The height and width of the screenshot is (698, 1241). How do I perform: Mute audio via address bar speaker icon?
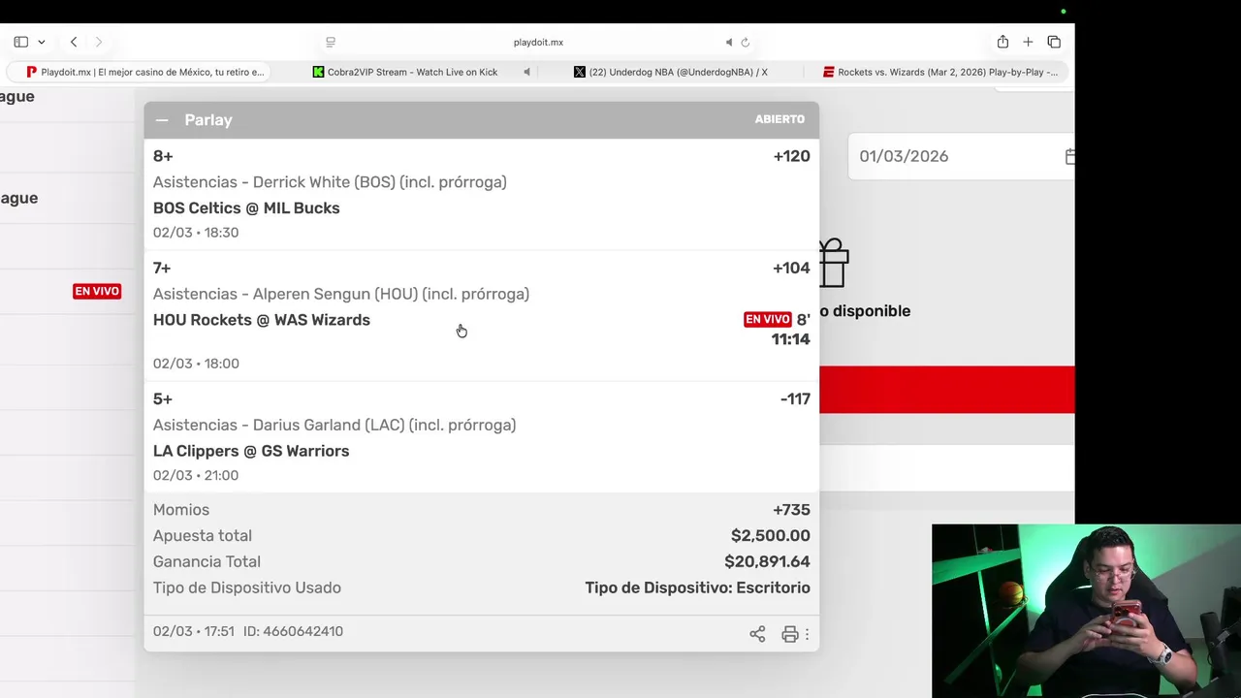point(729,42)
